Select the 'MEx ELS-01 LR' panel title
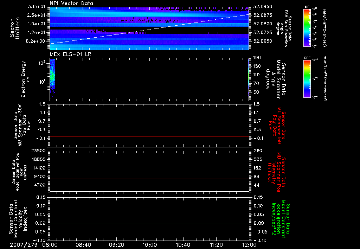The image size is (360, 249). [x=70, y=54]
